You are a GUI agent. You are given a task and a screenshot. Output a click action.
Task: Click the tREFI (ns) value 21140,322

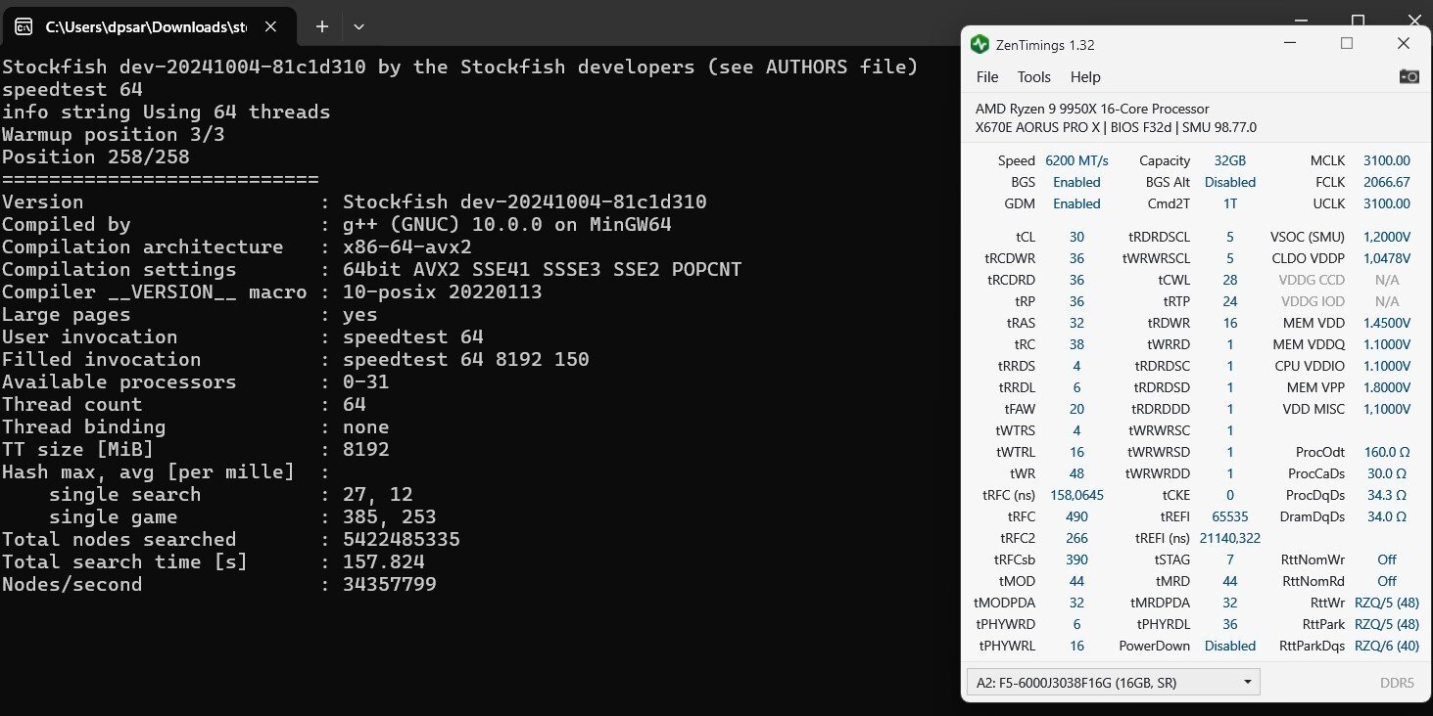(x=1229, y=538)
